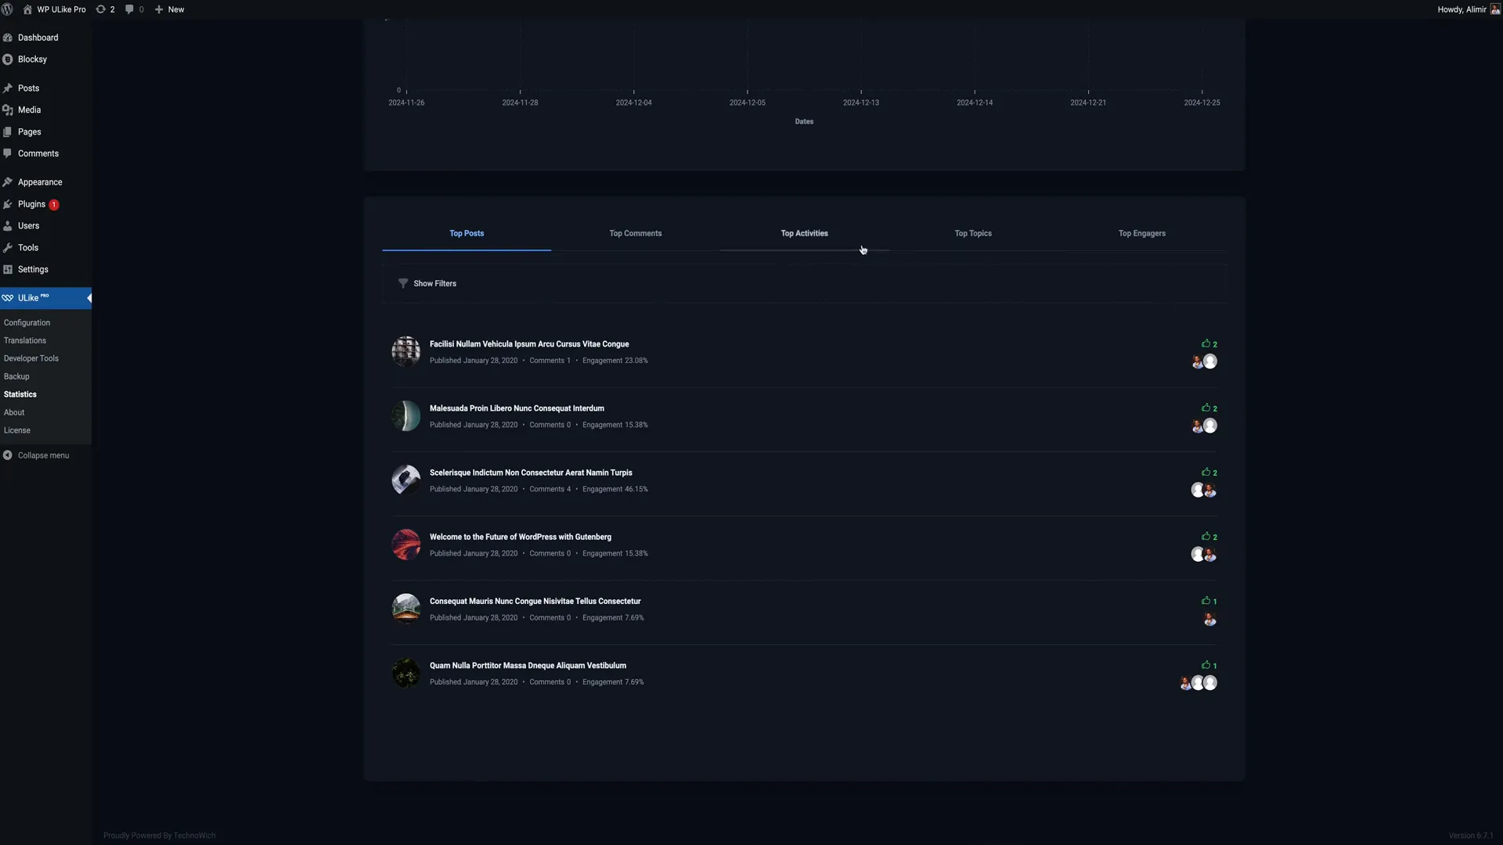
Task: Click the New post plus icon in toolbar
Action: pos(158,9)
